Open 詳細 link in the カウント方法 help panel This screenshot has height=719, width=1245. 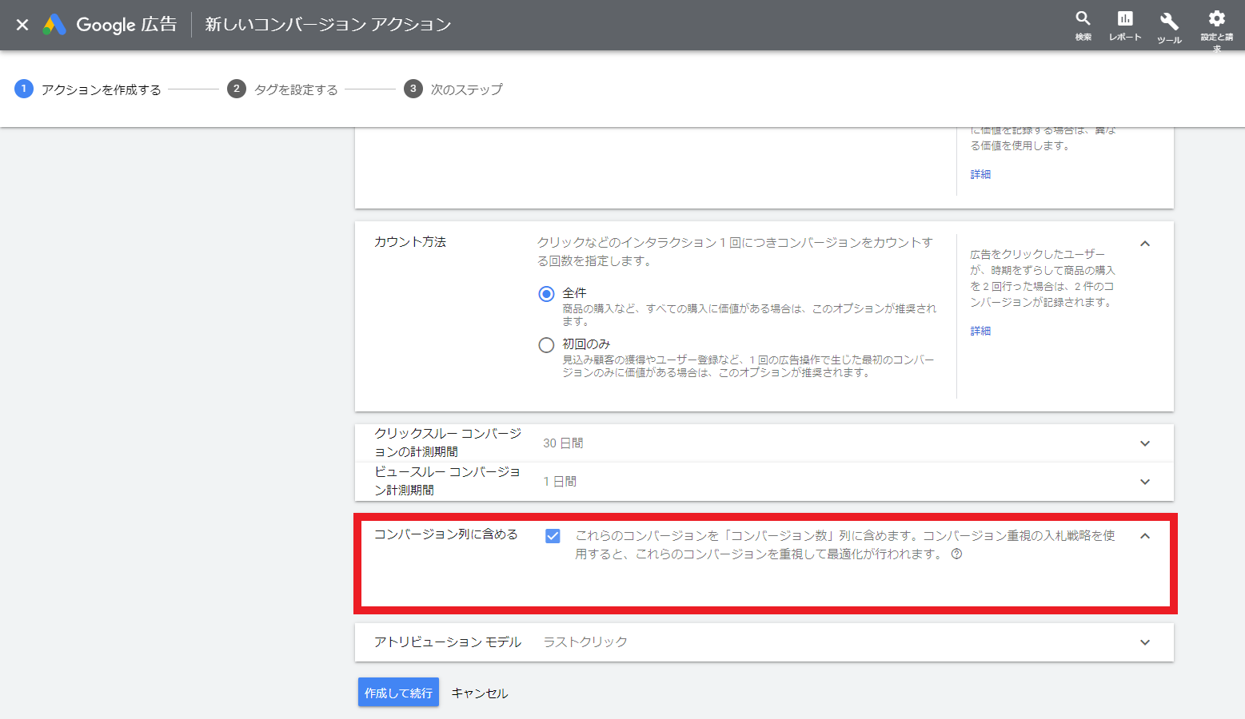(x=980, y=331)
